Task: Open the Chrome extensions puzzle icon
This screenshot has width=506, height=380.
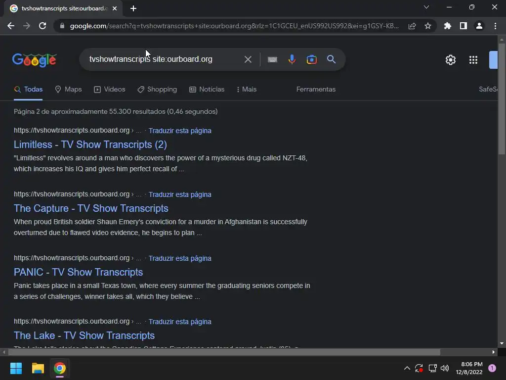Action: 447,26
